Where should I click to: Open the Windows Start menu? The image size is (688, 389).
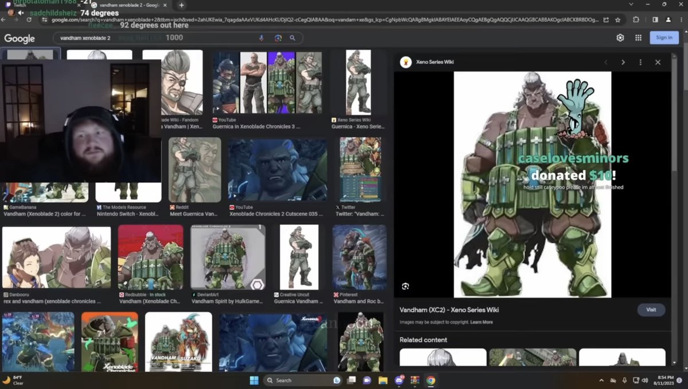254,380
